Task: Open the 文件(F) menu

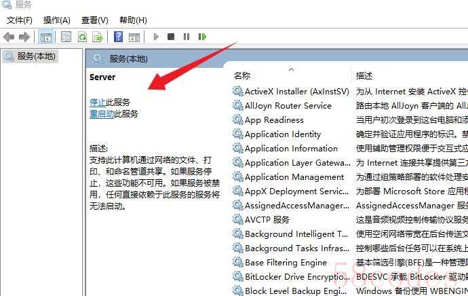Action: (x=19, y=20)
